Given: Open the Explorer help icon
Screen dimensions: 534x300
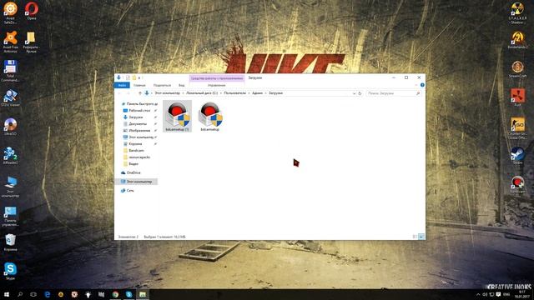Looking at the screenshot, I should (422, 85).
